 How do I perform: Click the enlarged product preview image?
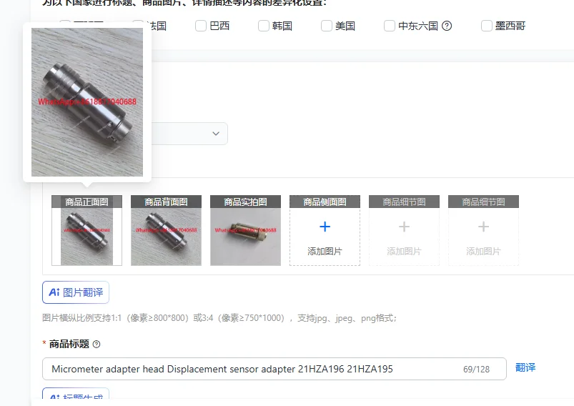point(87,102)
